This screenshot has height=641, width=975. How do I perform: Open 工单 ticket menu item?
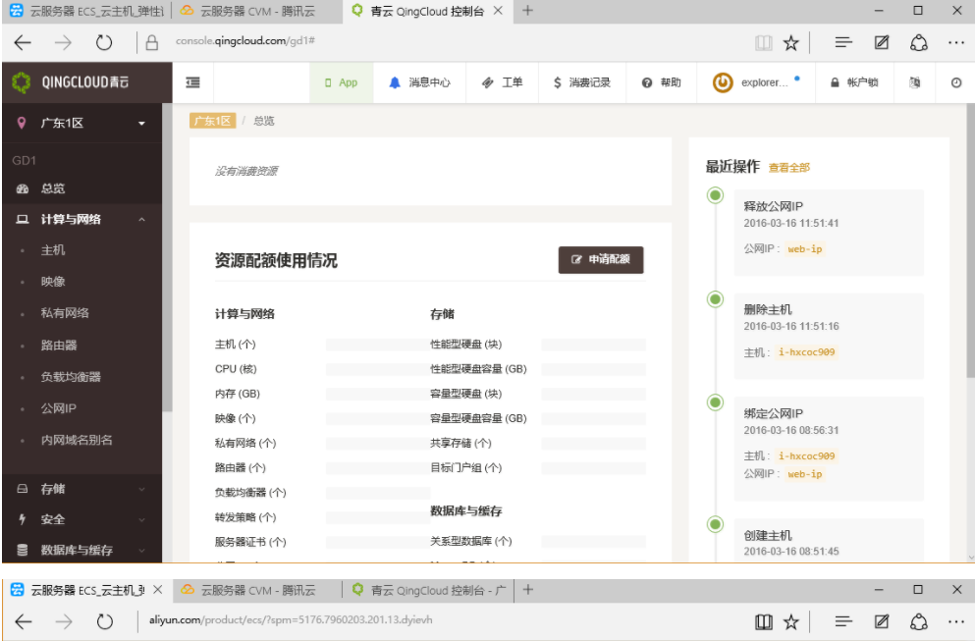(502, 82)
